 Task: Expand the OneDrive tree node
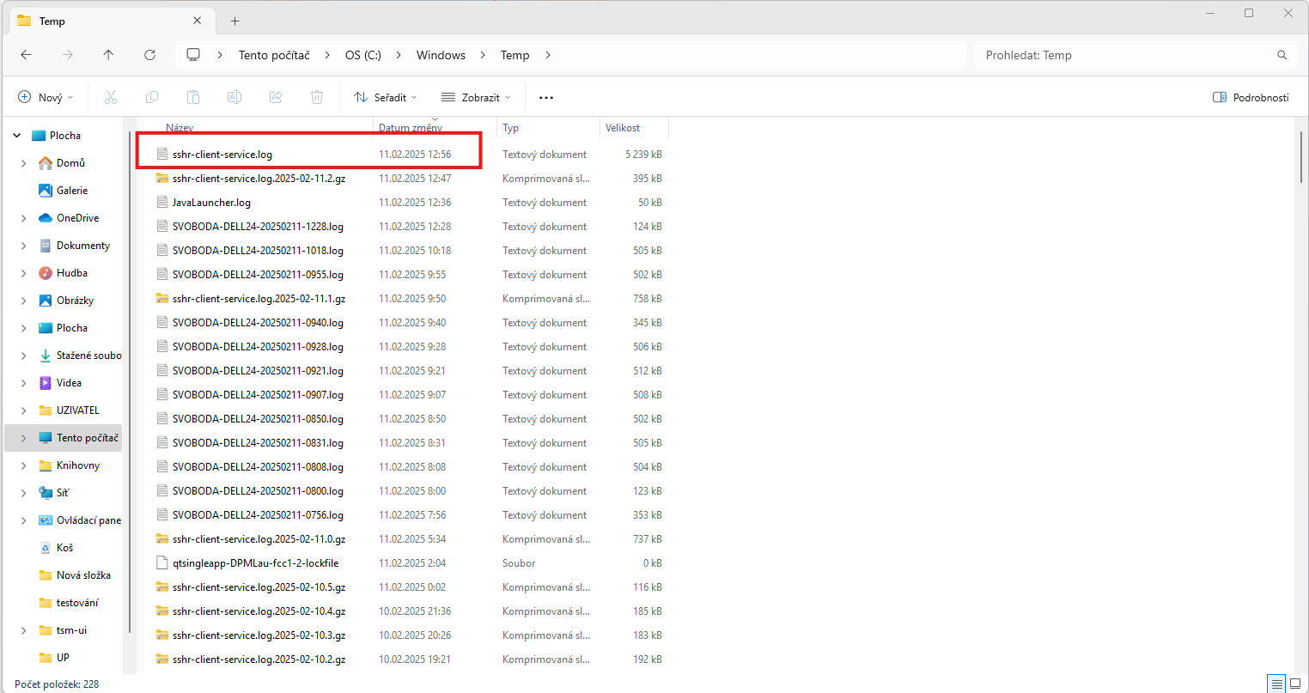tap(23, 218)
